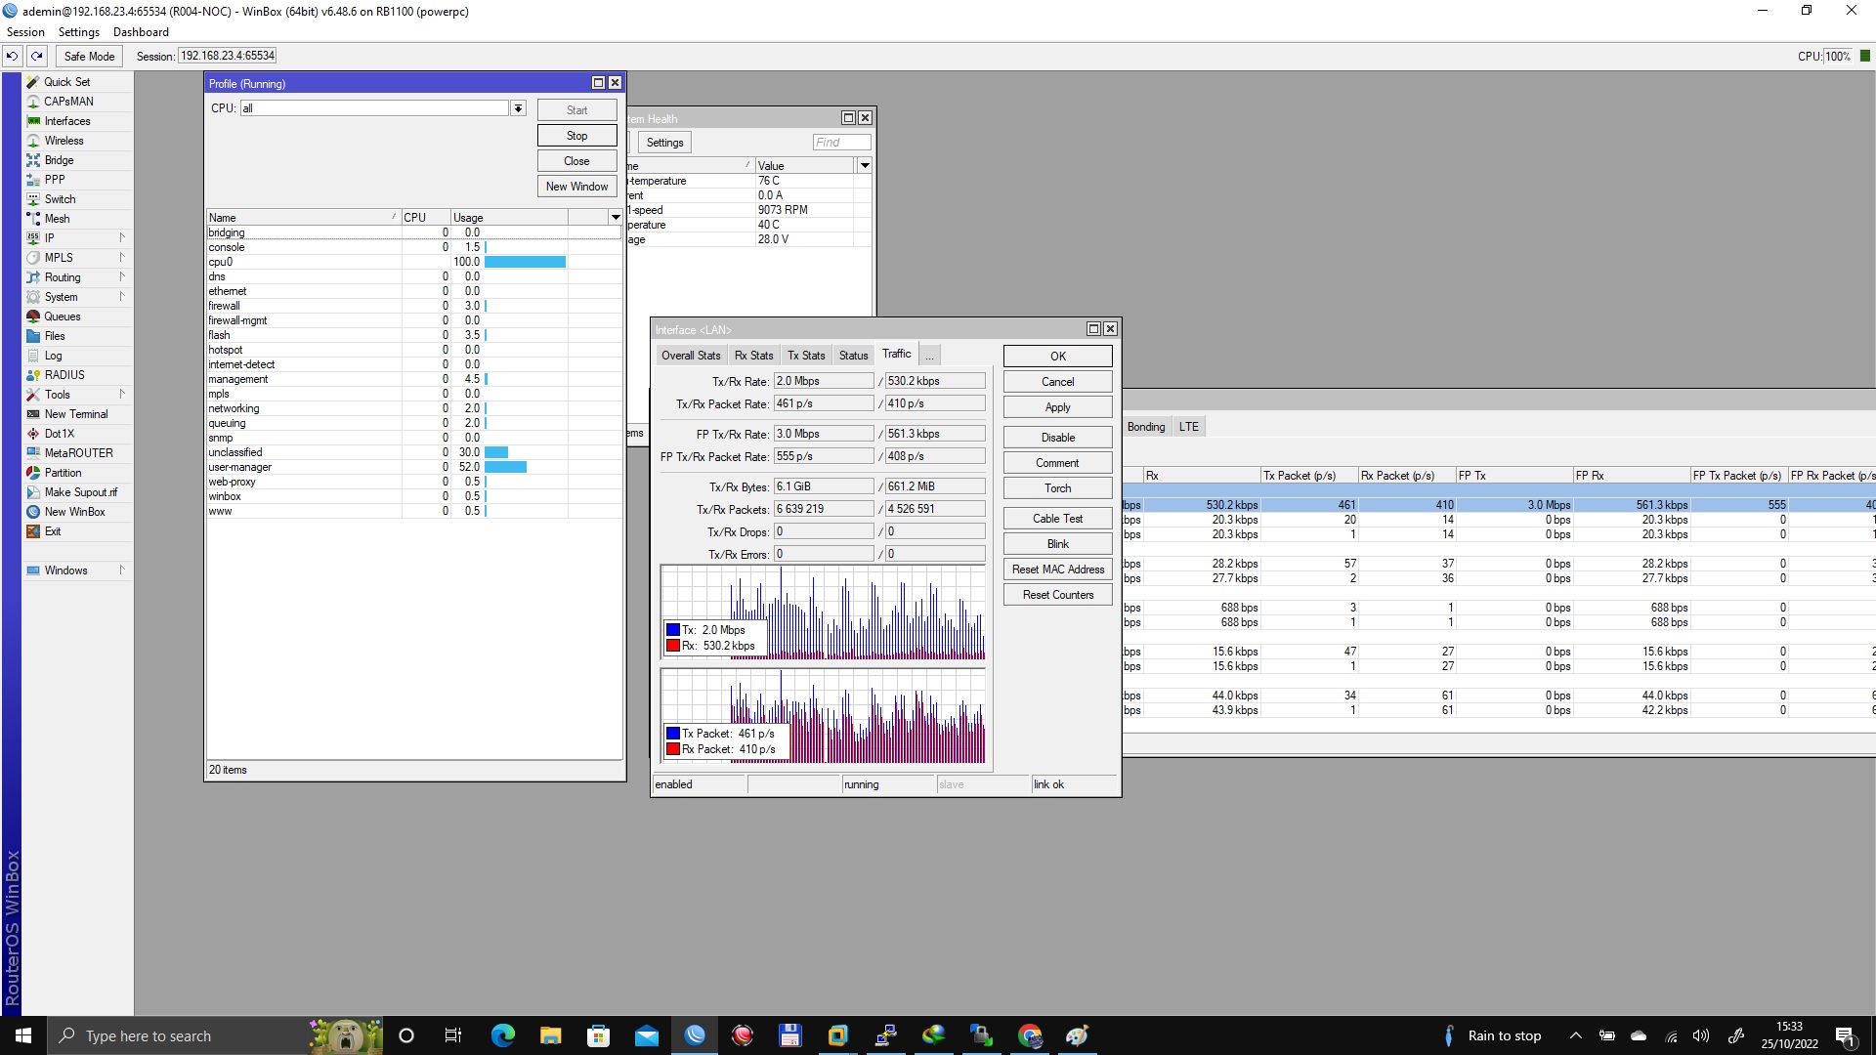
Task: Click the Torch button
Action: [x=1057, y=488]
